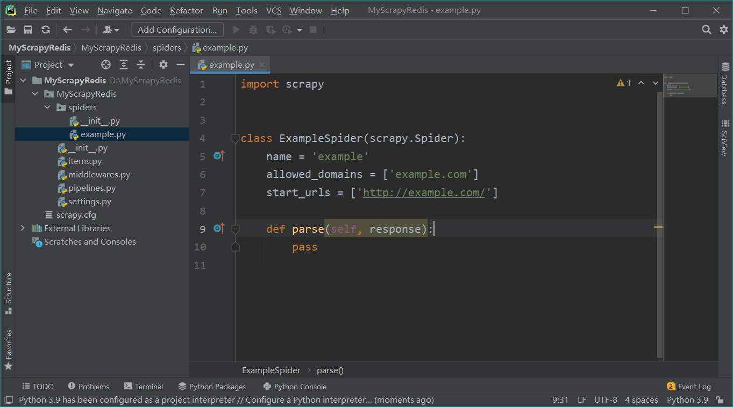Open Search Everywhere magnifier icon
The image size is (733, 407).
tap(707, 30)
